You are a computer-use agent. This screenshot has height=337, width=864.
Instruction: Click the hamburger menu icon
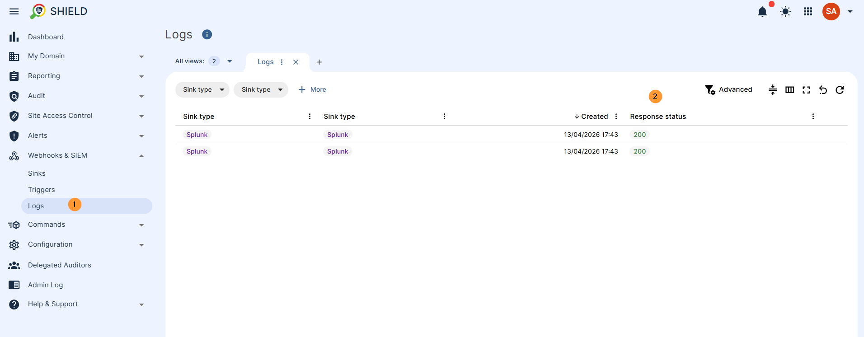14,11
